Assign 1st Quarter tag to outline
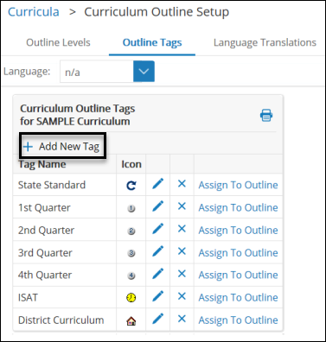The image size is (326, 342). click(238, 207)
